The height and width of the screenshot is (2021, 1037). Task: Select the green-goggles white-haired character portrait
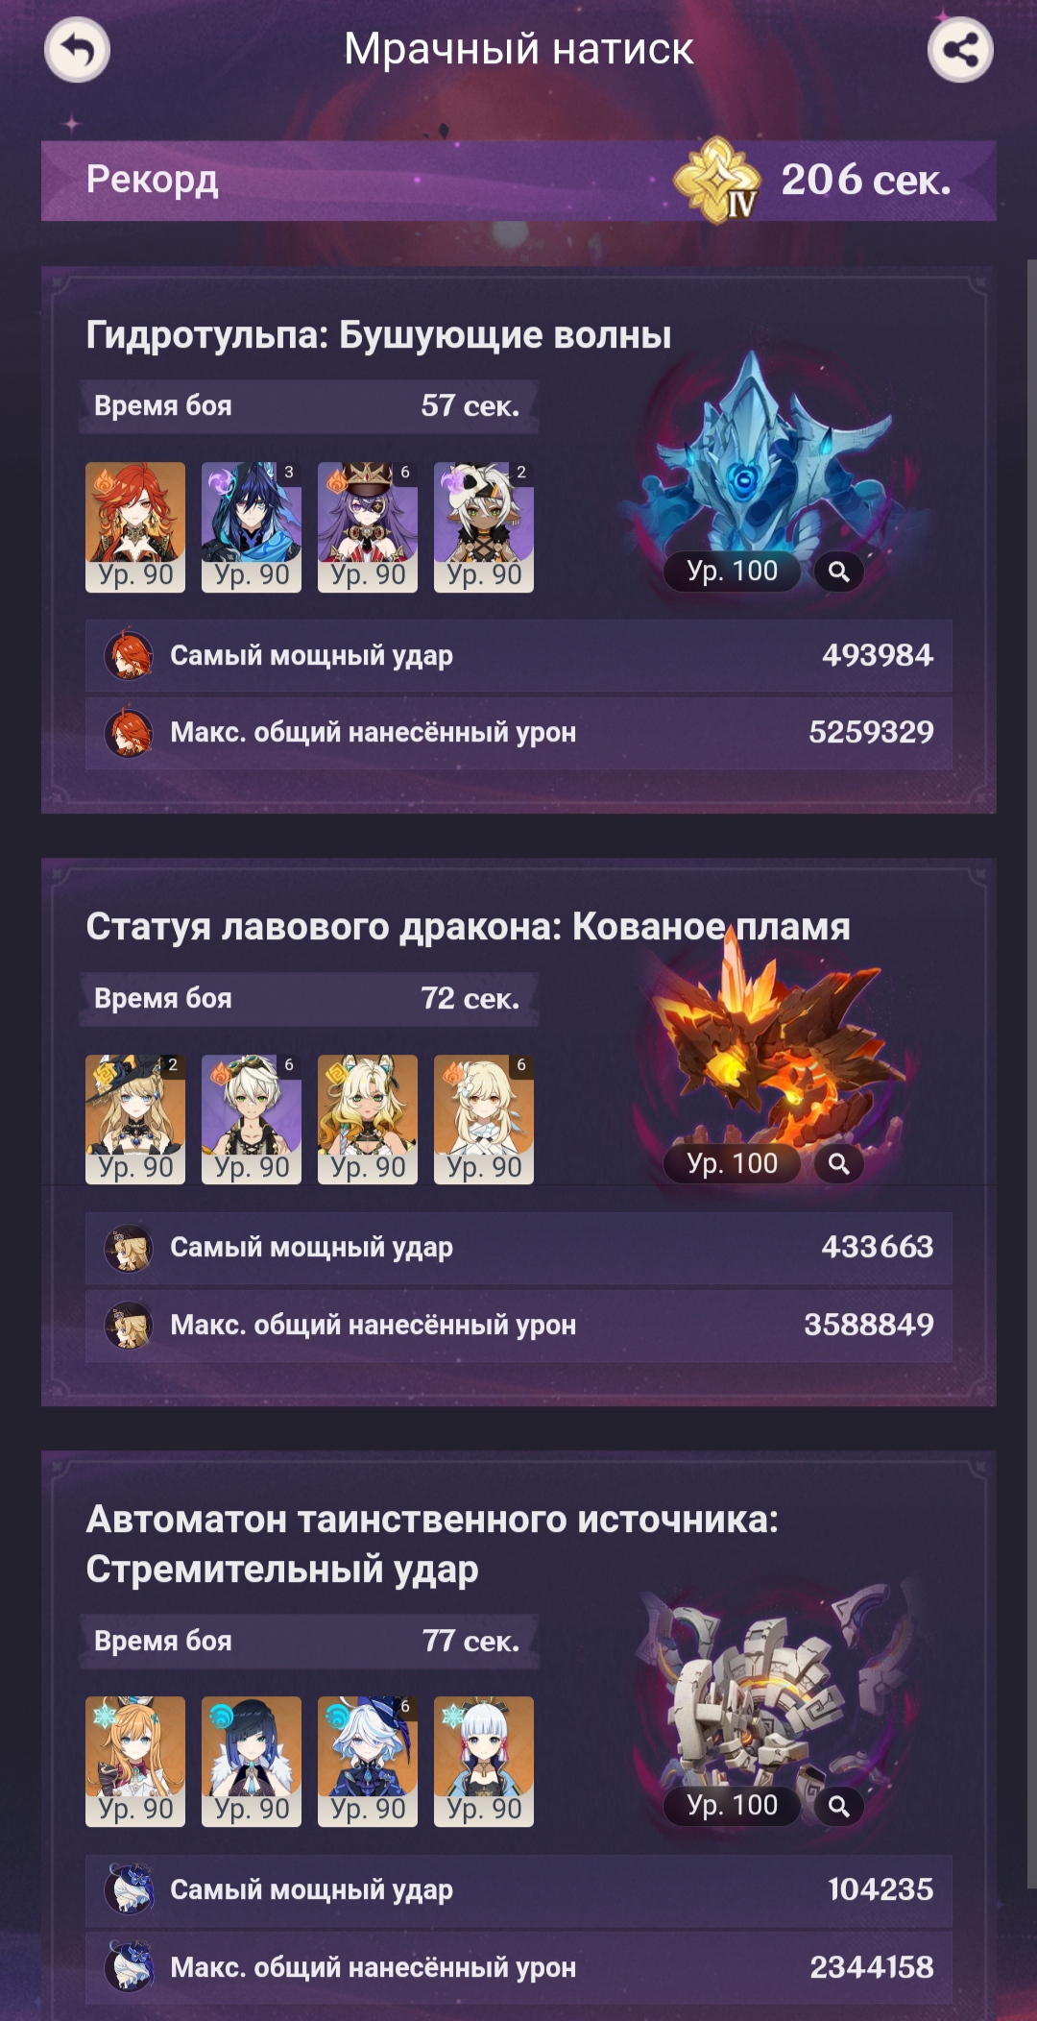[252, 1120]
